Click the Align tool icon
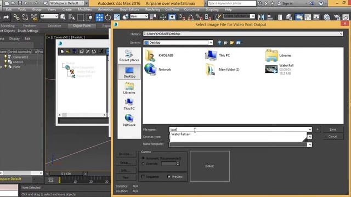The width and height of the screenshot is (351, 197). pyautogui.click(x=270, y=17)
